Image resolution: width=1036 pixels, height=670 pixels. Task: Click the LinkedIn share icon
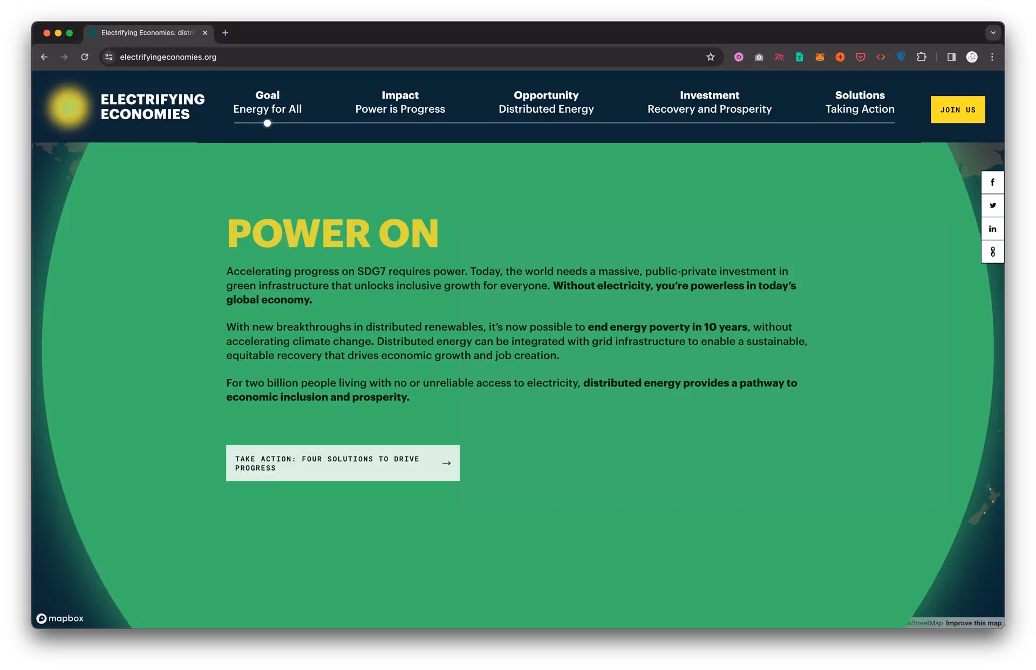click(x=992, y=229)
